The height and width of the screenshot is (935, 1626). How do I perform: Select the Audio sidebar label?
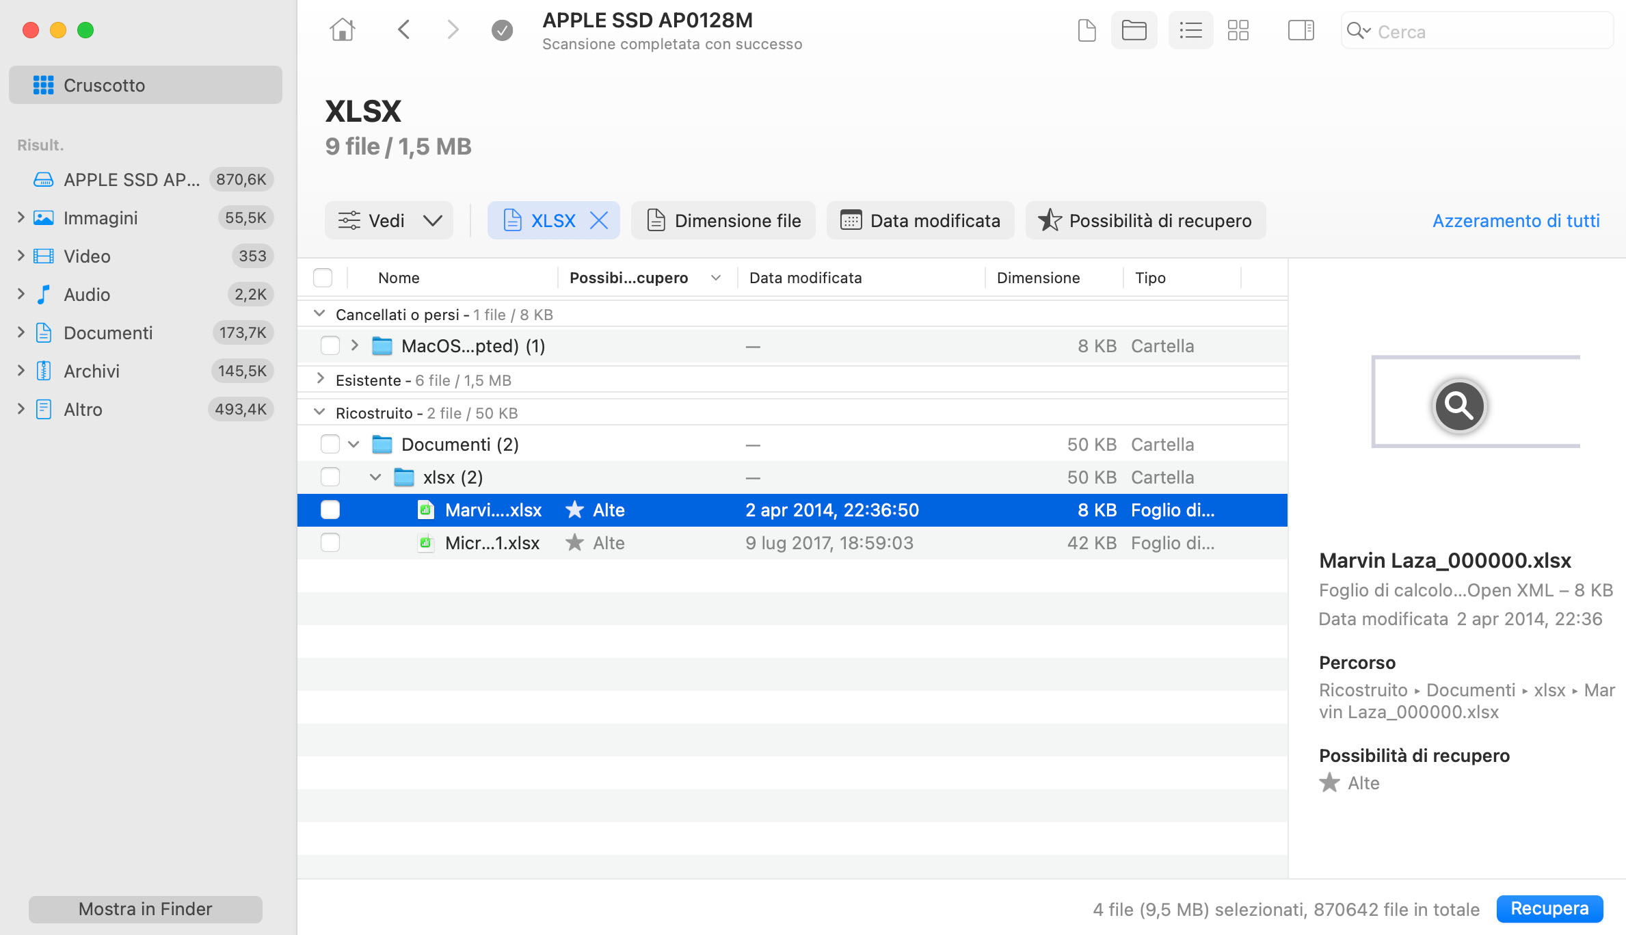(x=87, y=294)
